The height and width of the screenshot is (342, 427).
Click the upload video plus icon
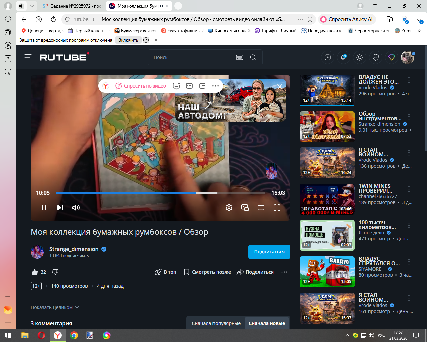tap(328, 57)
